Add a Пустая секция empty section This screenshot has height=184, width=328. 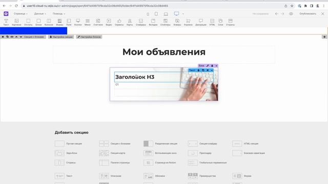tap(68, 144)
